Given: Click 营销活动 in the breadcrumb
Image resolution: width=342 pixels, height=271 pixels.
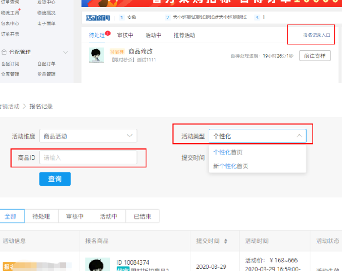Looking at the screenshot, I should (9, 106).
